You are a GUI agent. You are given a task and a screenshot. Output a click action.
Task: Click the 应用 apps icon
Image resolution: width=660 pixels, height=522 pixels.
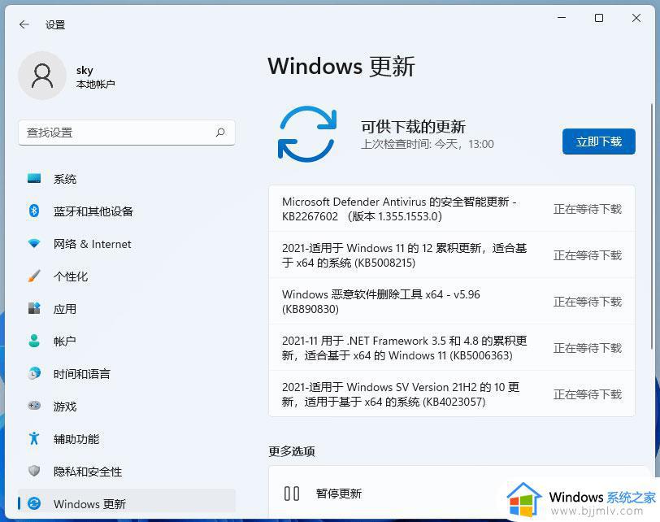[x=34, y=309]
